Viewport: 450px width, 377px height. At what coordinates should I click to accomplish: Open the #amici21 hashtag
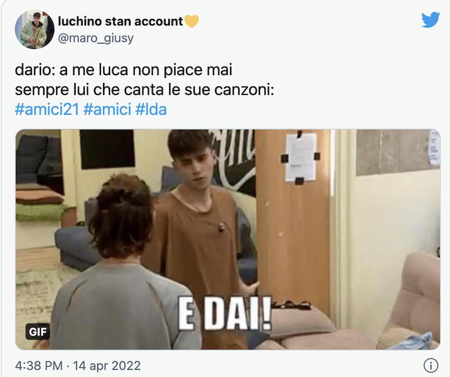[47, 109]
